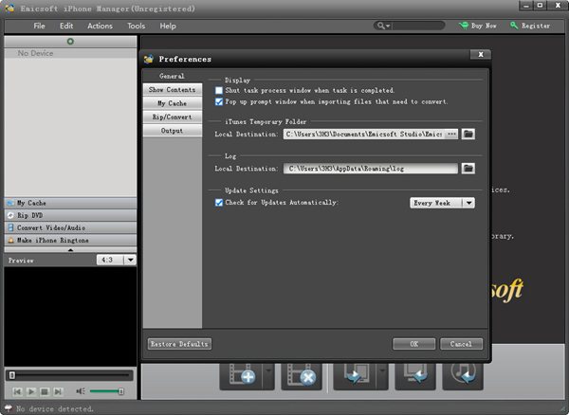This screenshot has height=415, width=569.
Task: Click the preview seek slider handle
Action: (x=12, y=375)
